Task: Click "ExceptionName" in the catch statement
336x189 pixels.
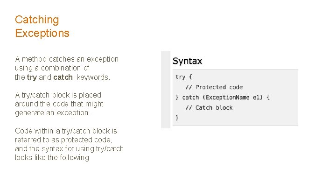Action: pyautogui.click(x=228, y=98)
